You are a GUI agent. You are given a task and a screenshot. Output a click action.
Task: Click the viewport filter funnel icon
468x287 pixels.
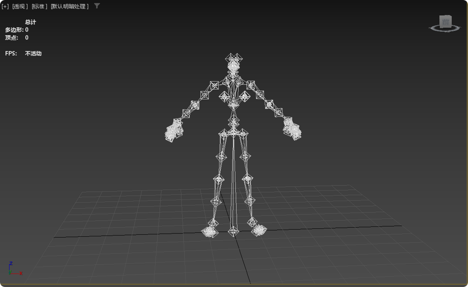click(97, 6)
